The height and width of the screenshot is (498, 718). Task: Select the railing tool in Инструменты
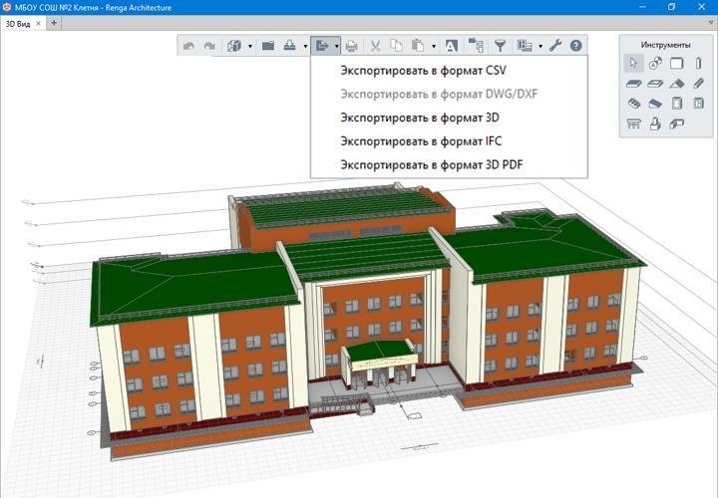(x=634, y=124)
